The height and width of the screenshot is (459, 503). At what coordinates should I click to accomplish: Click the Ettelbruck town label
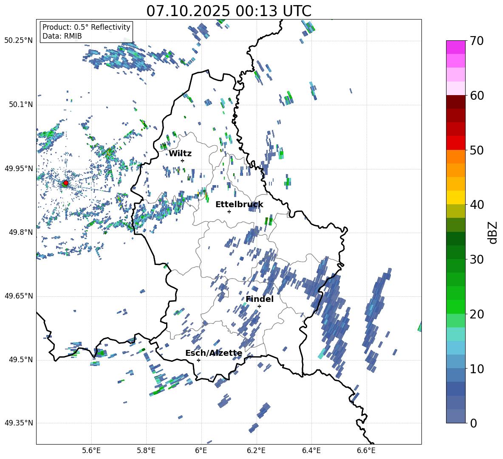239,205
